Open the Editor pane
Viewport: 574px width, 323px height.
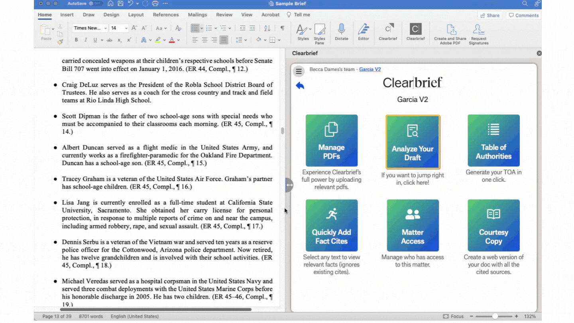(364, 33)
